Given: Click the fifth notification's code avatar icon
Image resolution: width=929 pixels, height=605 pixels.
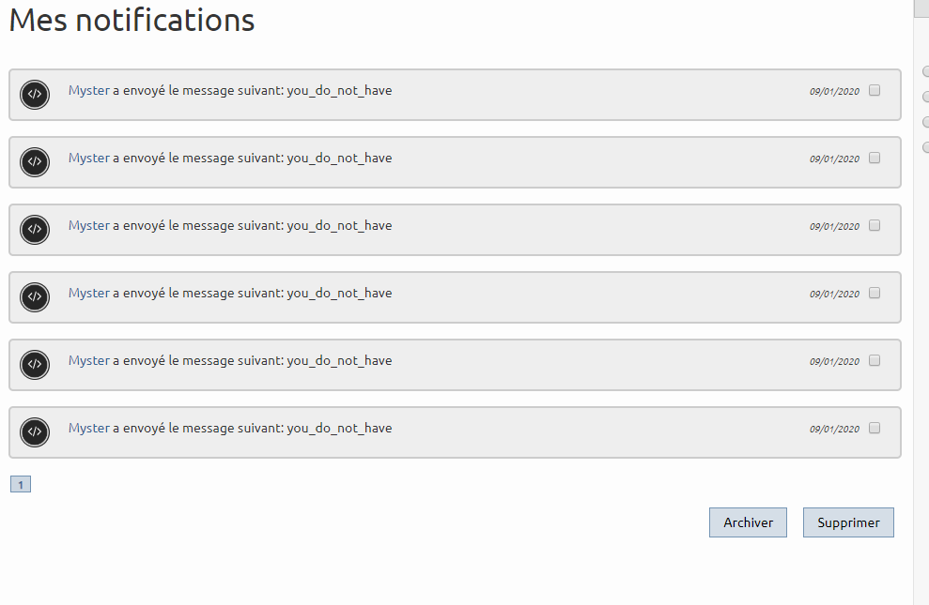Looking at the screenshot, I should pos(35,364).
